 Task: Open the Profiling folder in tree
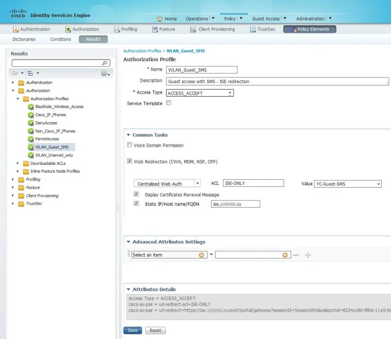click(x=33, y=179)
